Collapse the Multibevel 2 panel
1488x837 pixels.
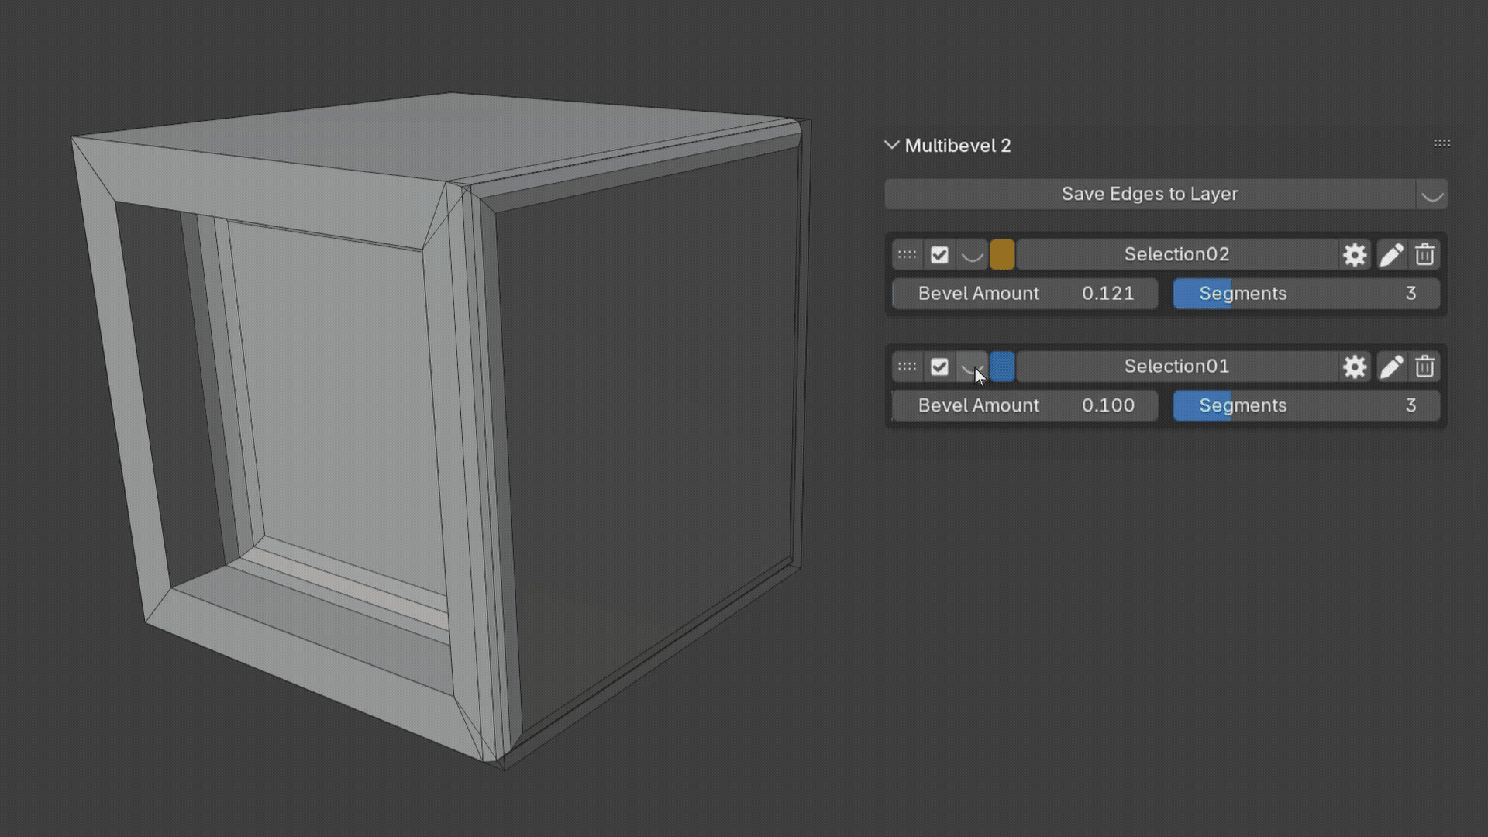pos(891,145)
